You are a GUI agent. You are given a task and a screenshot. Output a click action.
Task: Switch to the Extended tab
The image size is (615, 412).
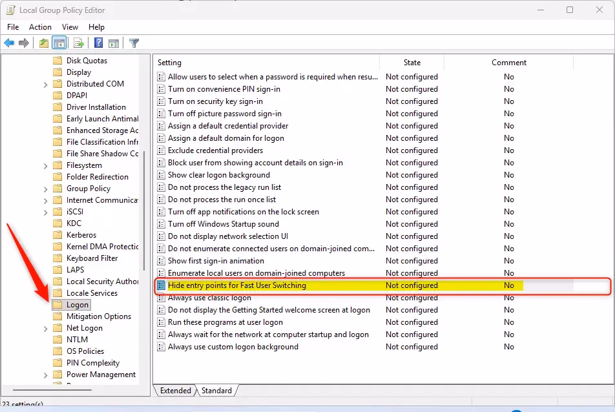tap(175, 391)
